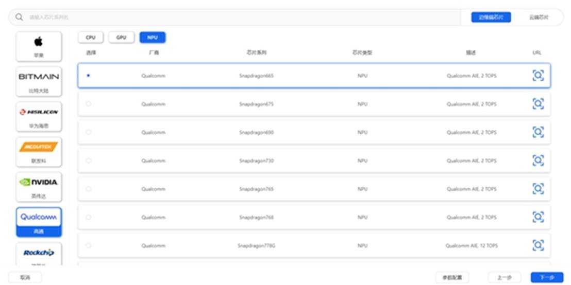The image size is (571, 285).
Task: Select radio button for Snapdragon665
Action: pyautogui.click(x=89, y=76)
